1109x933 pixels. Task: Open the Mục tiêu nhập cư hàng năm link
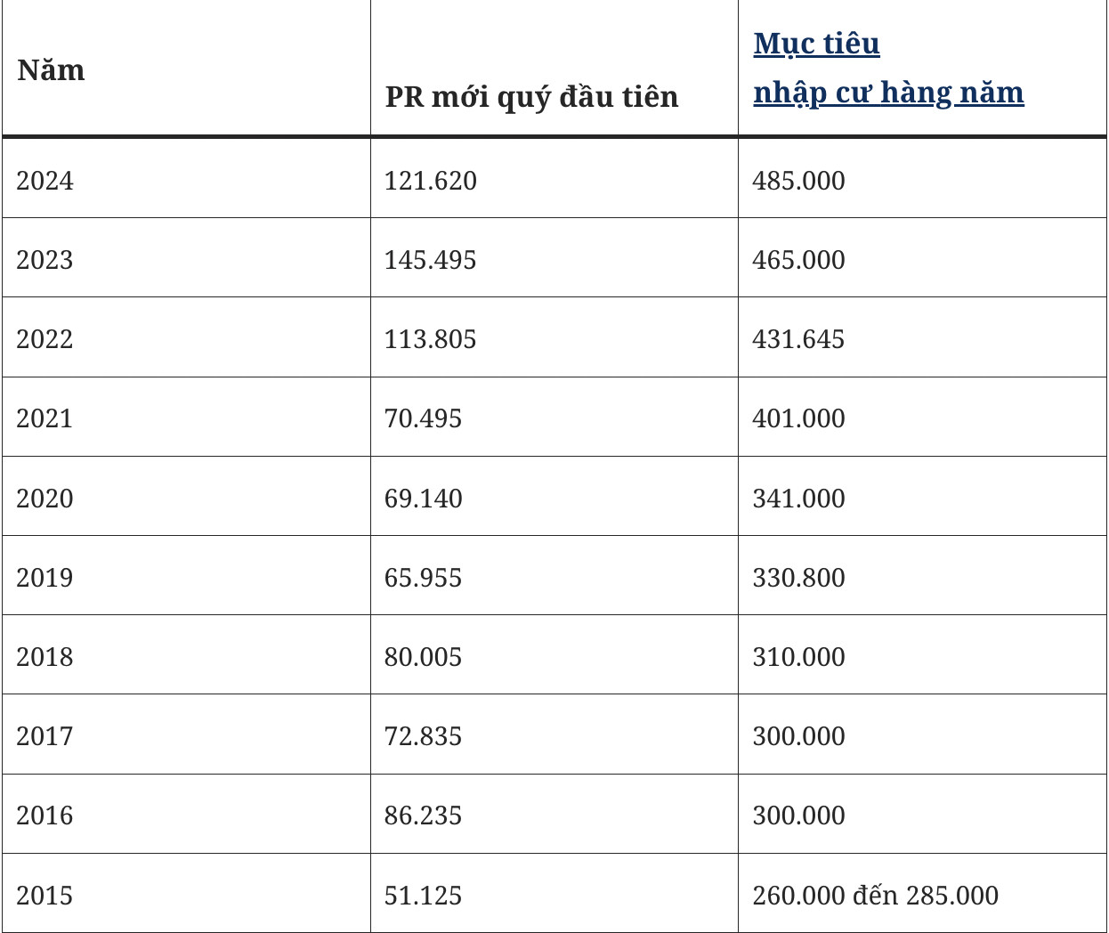point(888,68)
